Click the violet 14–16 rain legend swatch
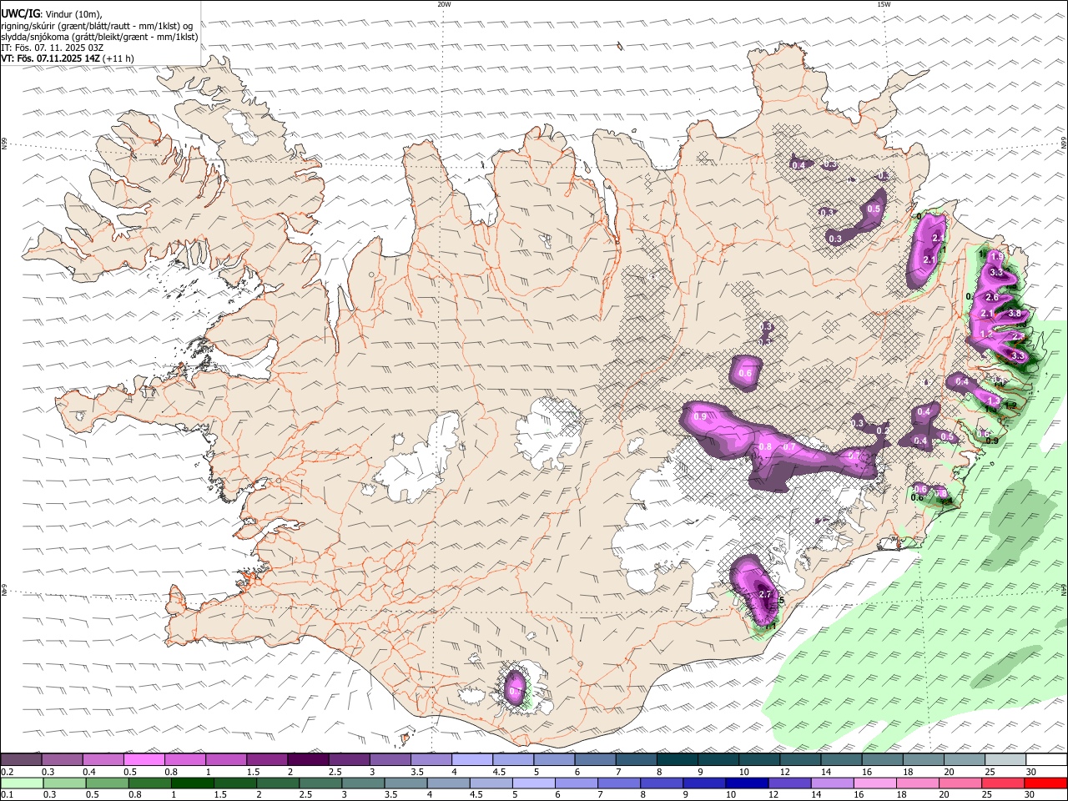The image size is (1068, 801). coord(833,783)
